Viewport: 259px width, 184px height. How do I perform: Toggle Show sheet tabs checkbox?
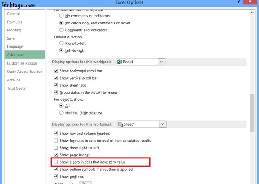click(x=56, y=85)
